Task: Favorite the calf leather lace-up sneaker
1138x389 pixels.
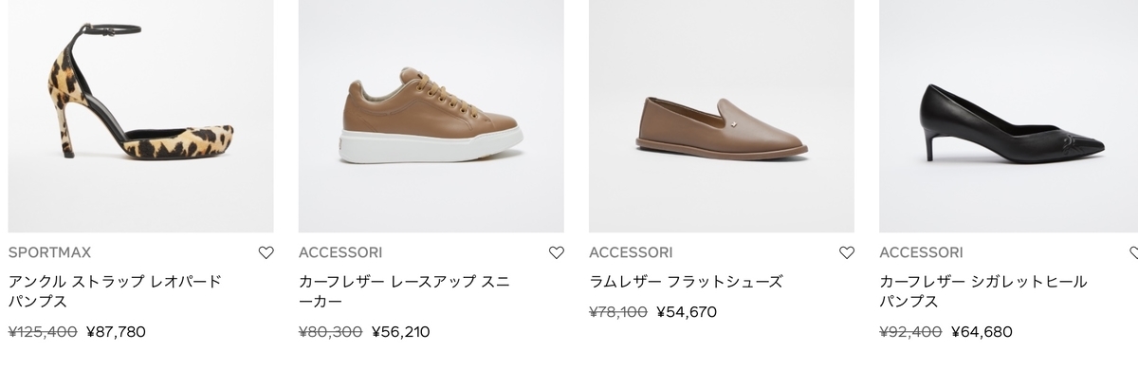Action: [x=557, y=252]
